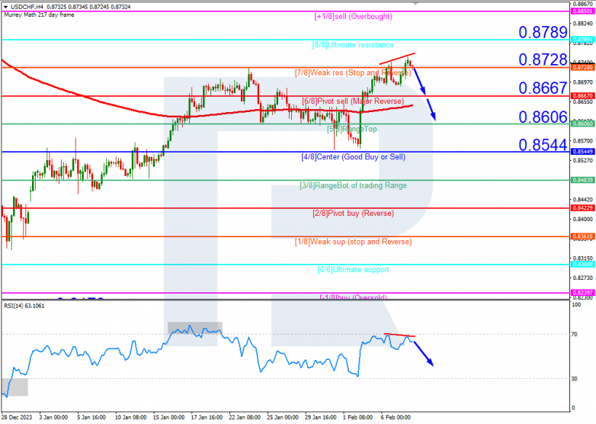Click the 29 Jan 16:00 time axis label
Screen dimensions: 596x424
(320, 417)
